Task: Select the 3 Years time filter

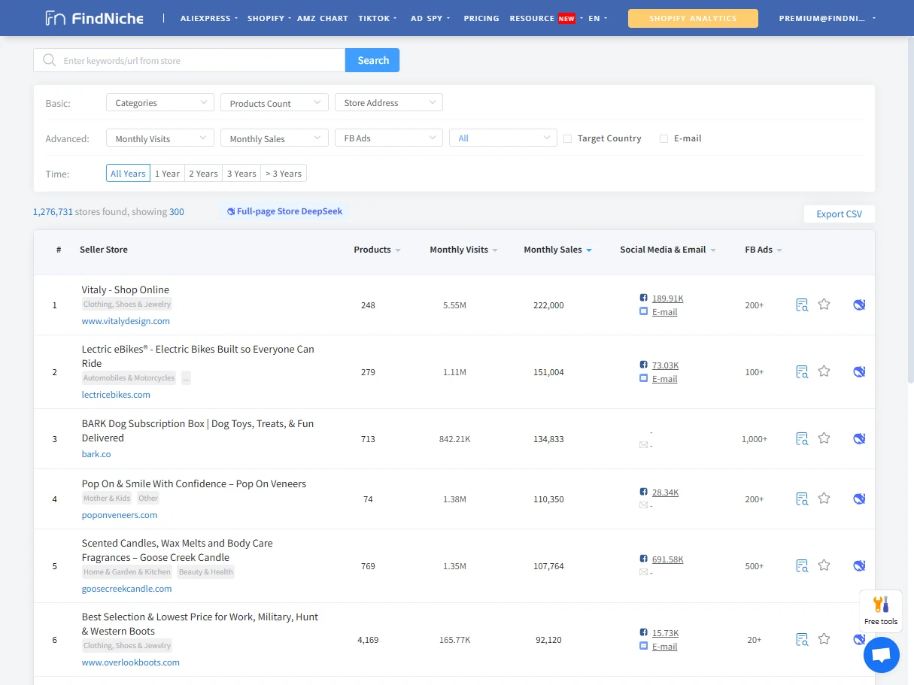Action: click(x=241, y=174)
